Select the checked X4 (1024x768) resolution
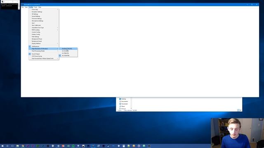This screenshot has height=148, width=264. [68, 55]
